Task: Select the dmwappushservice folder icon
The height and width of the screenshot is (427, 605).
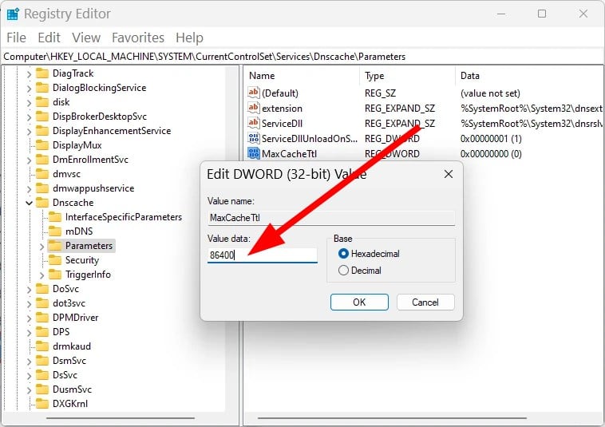Action: (42, 188)
